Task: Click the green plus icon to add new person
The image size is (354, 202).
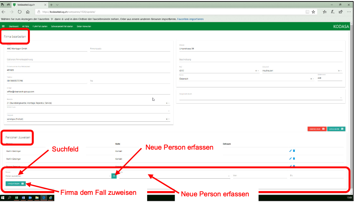Action: pos(114,176)
